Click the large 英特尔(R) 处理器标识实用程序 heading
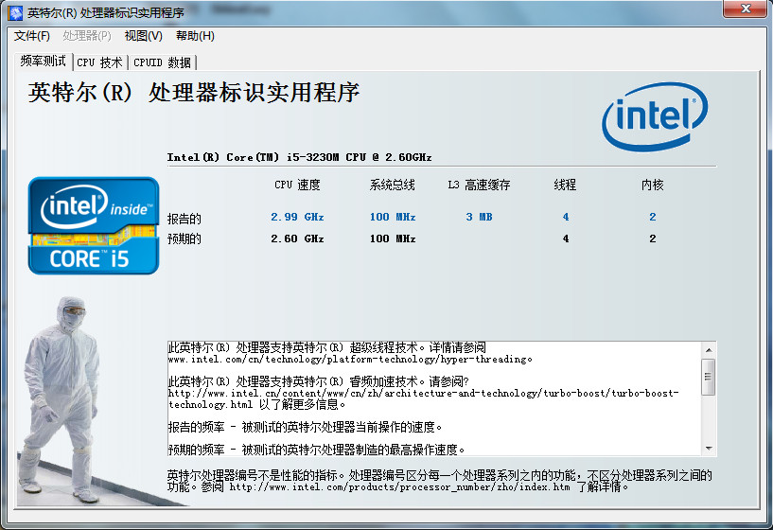Viewport: 773px width, 530px height. 194,92
